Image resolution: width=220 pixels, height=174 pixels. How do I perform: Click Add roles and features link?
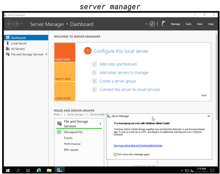[x=118, y=64]
